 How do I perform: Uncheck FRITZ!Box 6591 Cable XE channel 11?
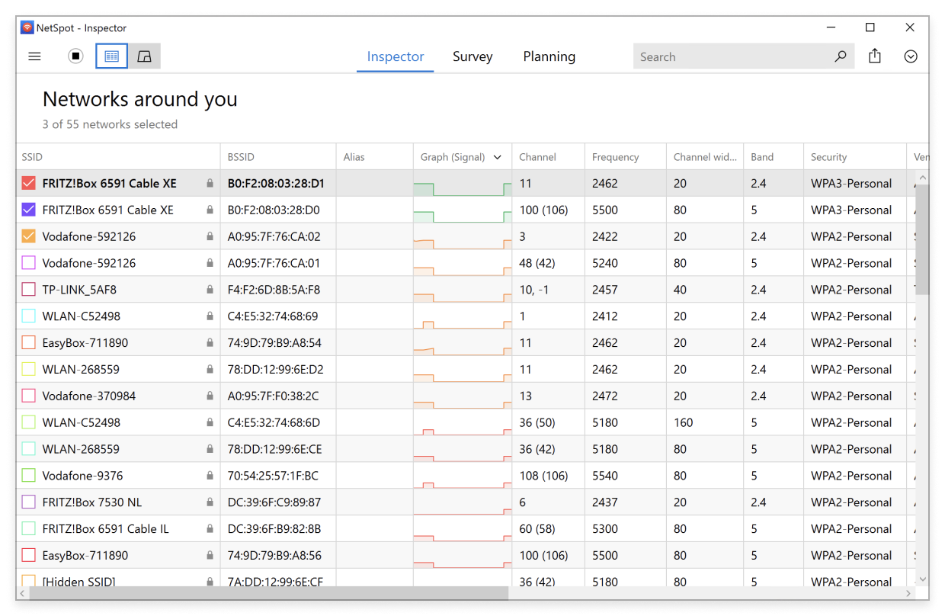pos(29,183)
